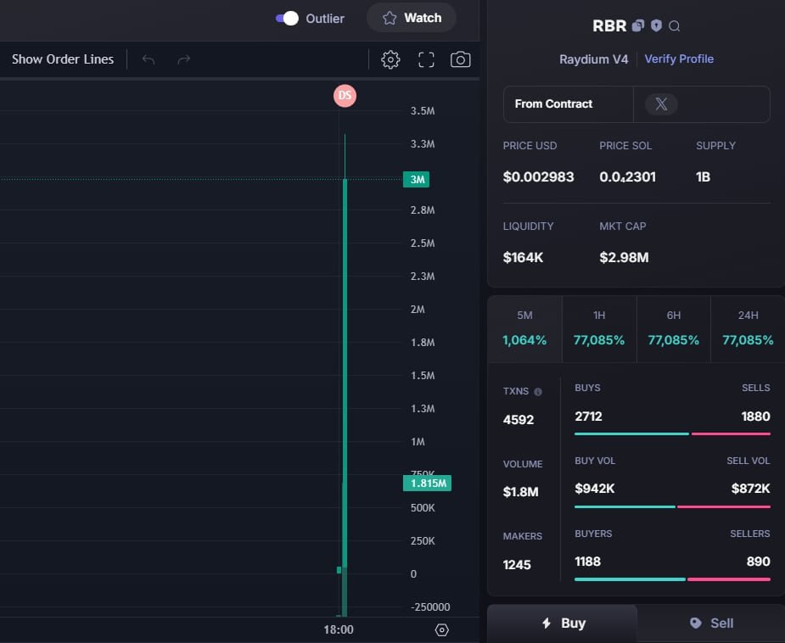Switch to the 6H timeframe tab
Image resolution: width=785 pixels, height=643 pixels.
click(674, 329)
